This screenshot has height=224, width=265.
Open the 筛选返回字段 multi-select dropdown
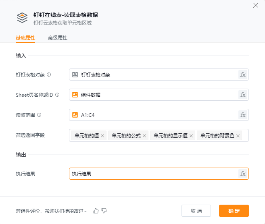coord(244,136)
